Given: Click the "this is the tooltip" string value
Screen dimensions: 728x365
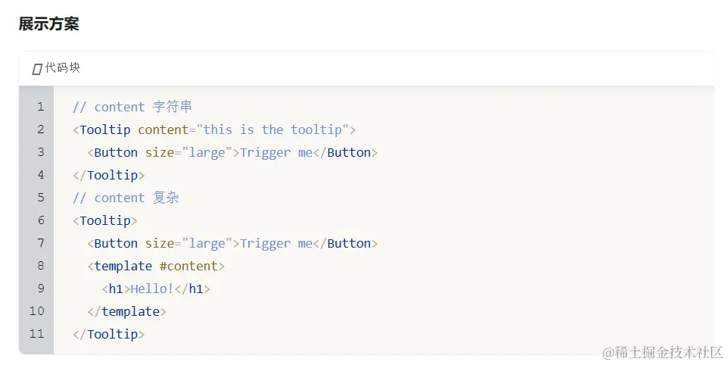Looking at the screenshot, I should (x=272, y=129).
